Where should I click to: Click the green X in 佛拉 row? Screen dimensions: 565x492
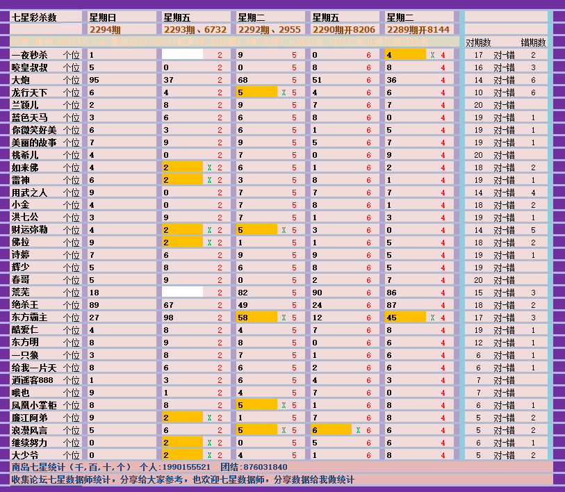[209, 243]
